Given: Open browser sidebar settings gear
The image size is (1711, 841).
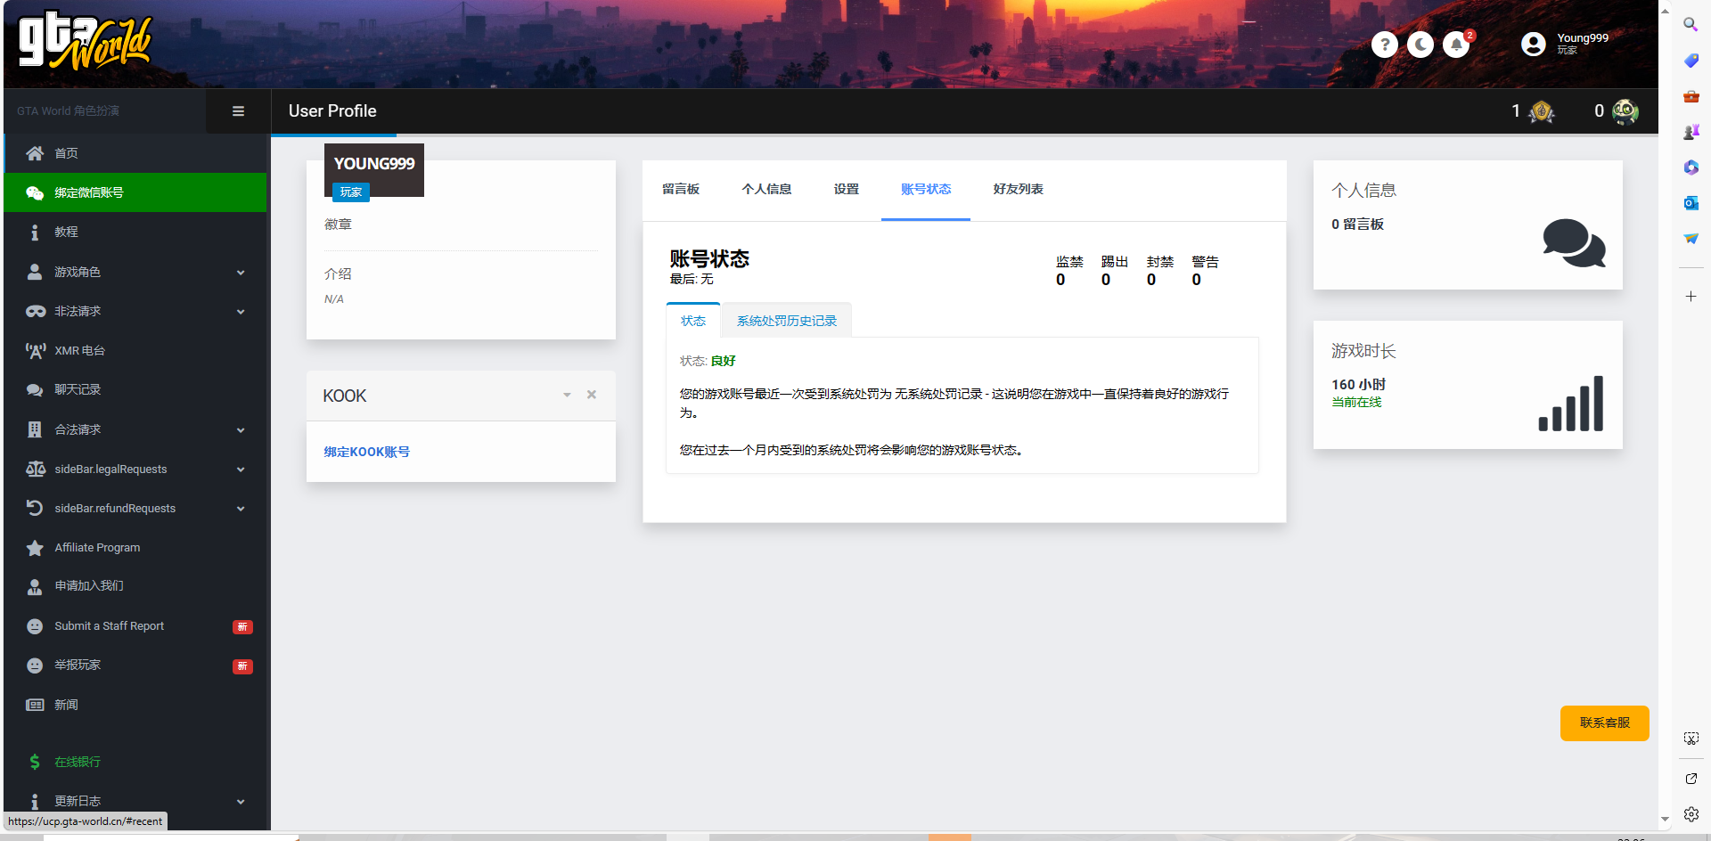Looking at the screenshot, I should 1691,813.
